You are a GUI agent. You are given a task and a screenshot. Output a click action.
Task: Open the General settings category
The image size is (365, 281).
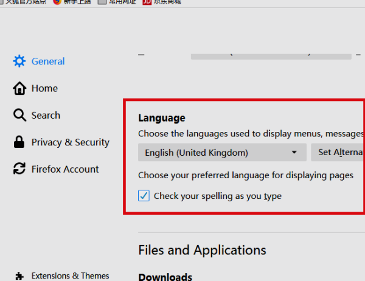tap(39, 61)
